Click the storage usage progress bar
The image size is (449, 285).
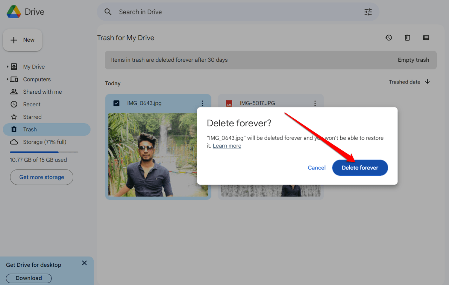coord(44,152)
